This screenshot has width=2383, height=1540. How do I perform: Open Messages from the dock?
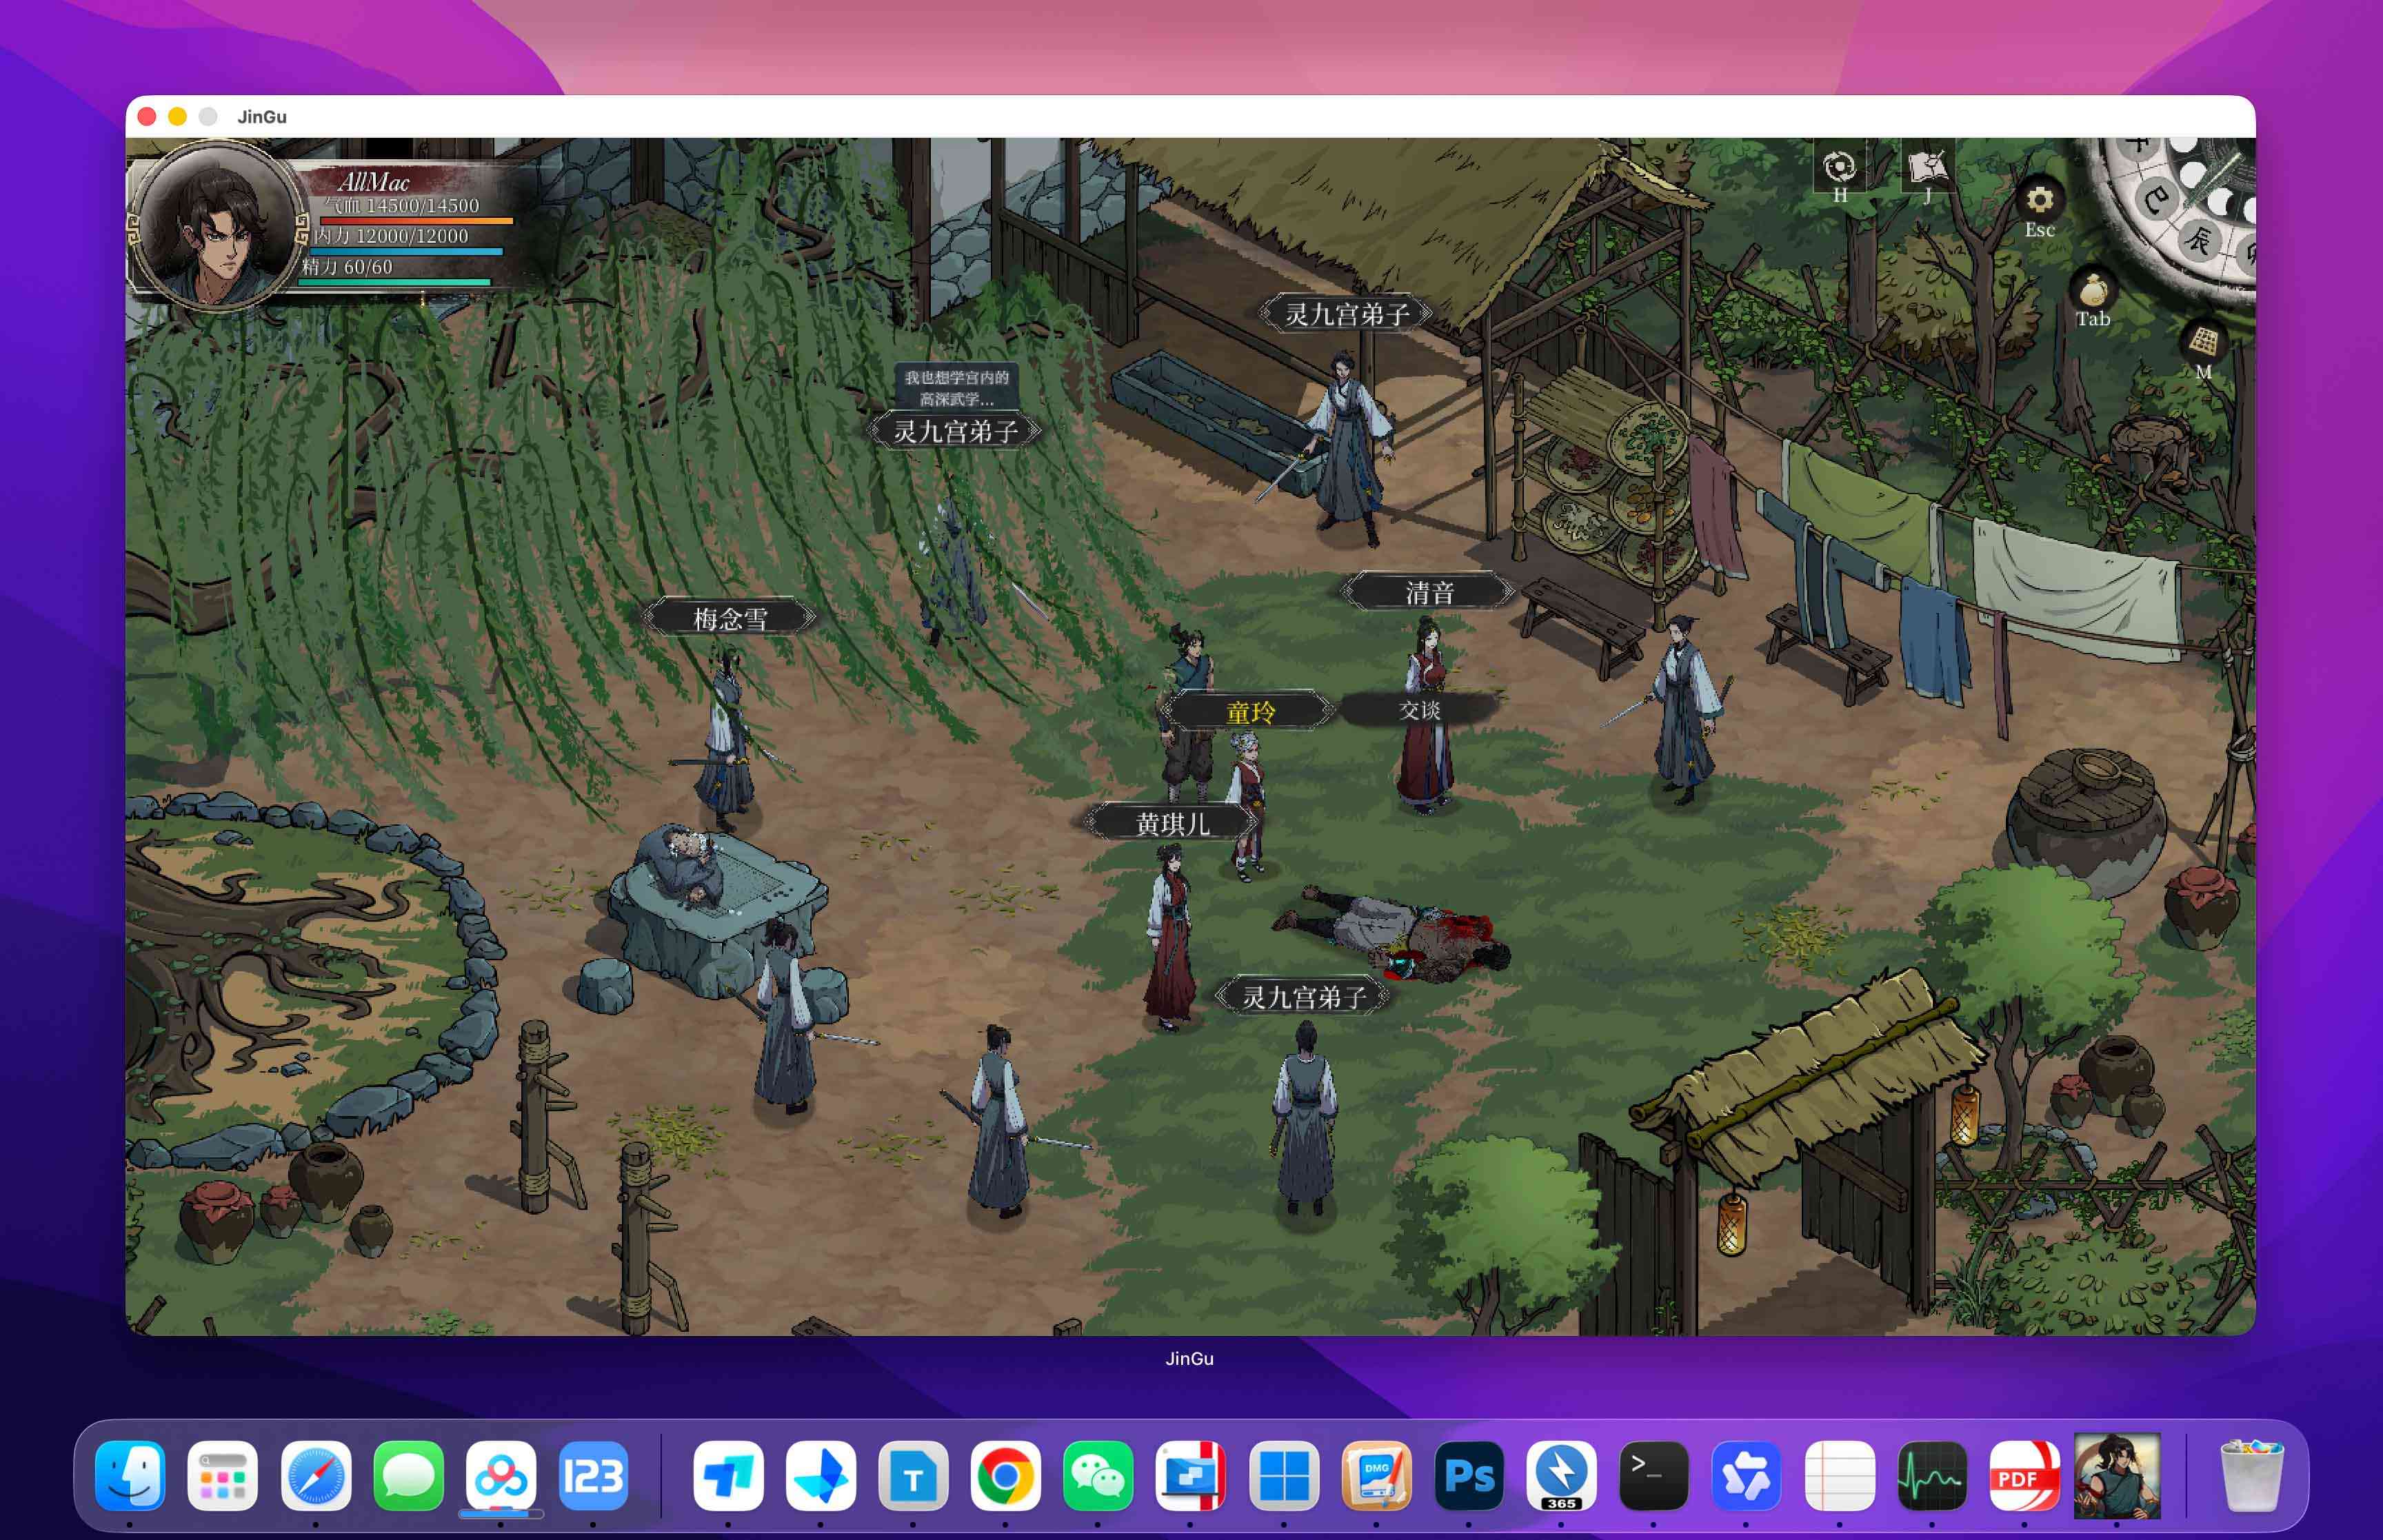pos(408,1476)
